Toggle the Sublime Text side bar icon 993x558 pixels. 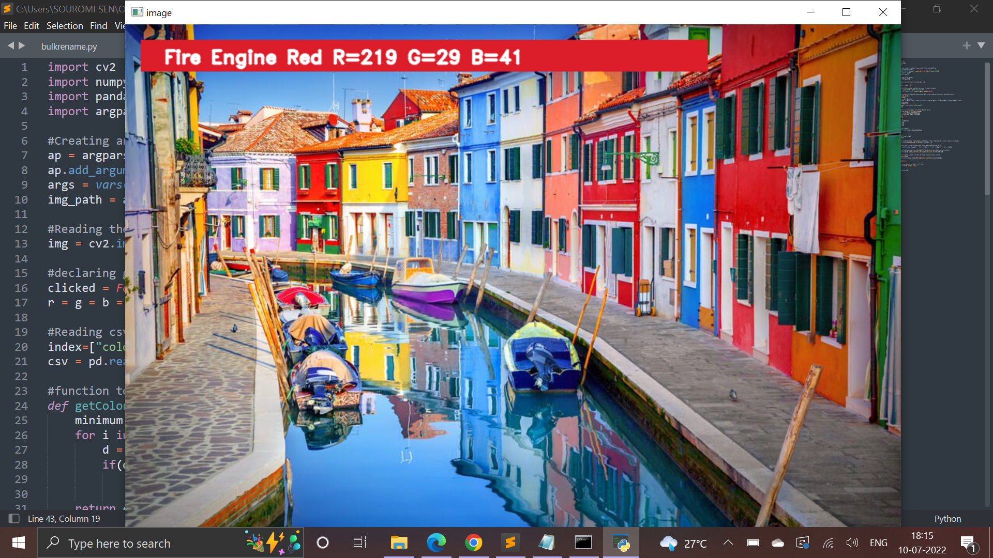[x=14, y=518]
